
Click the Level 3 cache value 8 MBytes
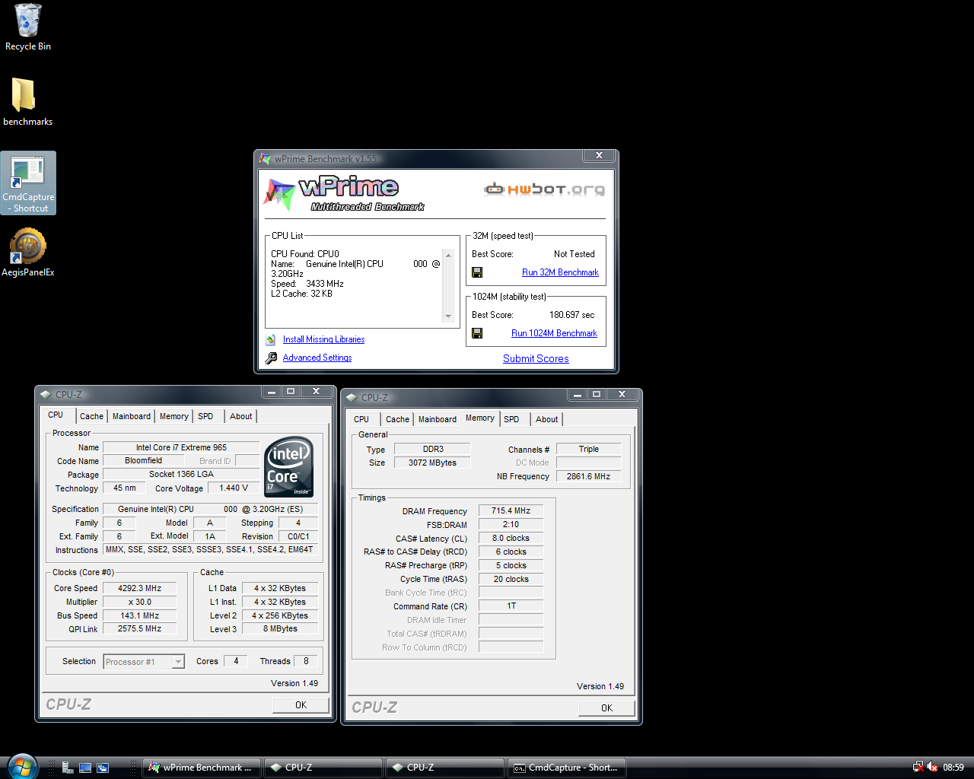pyautogui.click(x=280, y=629)
